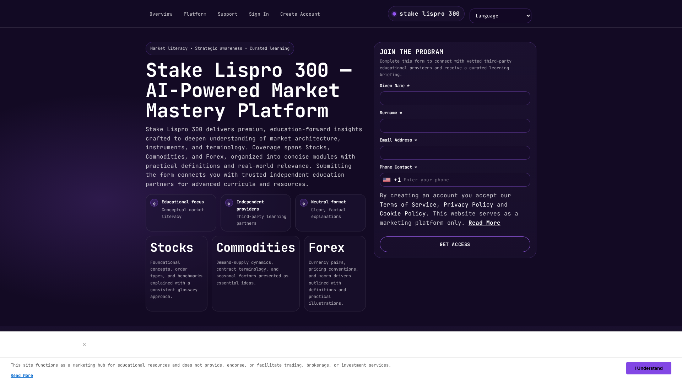Click the purple dot in brand badge
Image resolution: width=682 pixels, height=384 pixels.
pos(394,14)
